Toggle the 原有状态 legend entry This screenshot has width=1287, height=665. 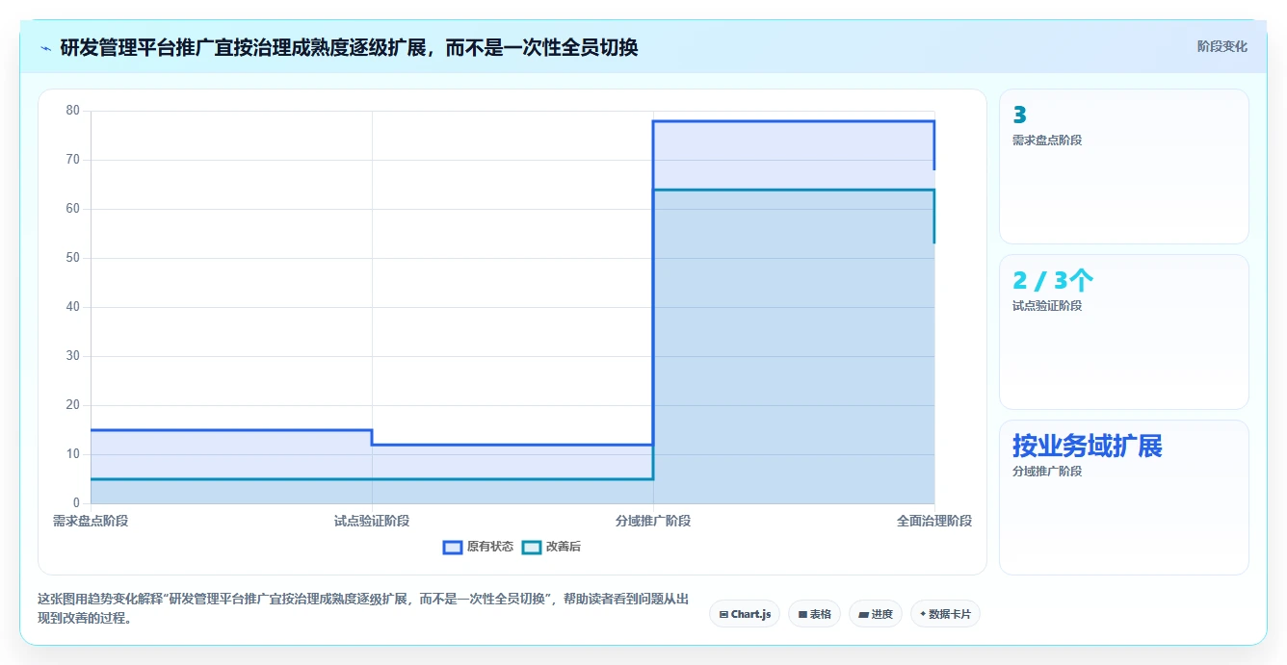tap(478, 547)
